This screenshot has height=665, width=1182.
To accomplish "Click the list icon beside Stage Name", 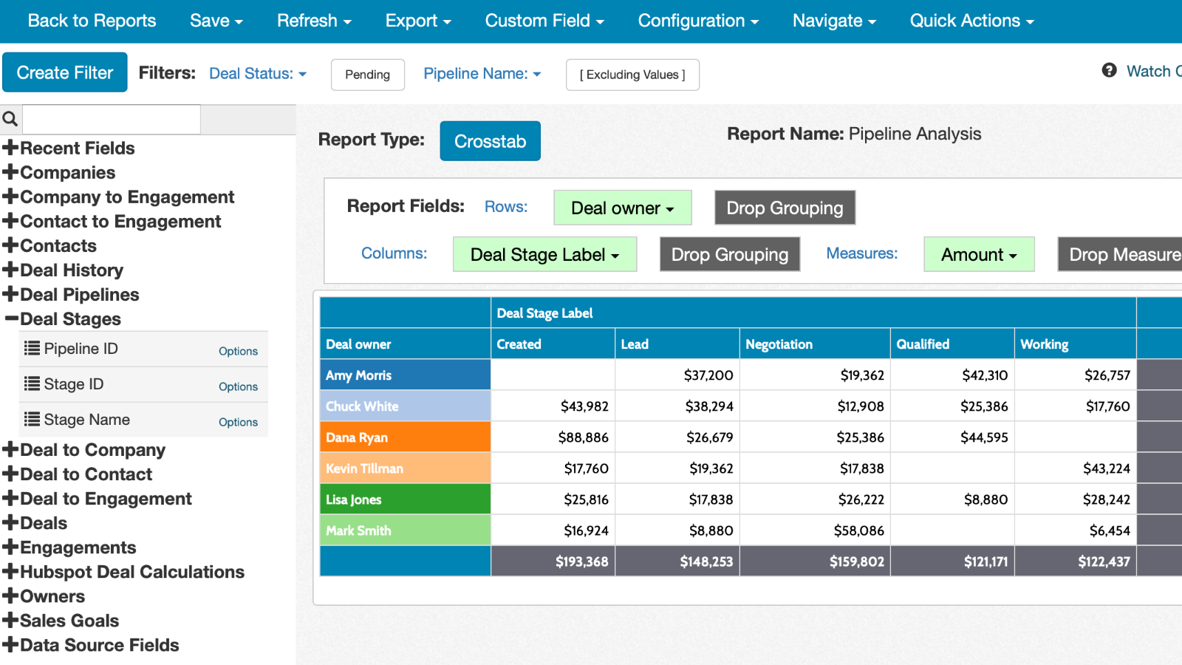I will (x=33, y=419).
